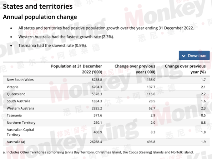Click the footnote about Other Territories
The width and height of the screenshot is (212, 159).
[x=98, y=152]
